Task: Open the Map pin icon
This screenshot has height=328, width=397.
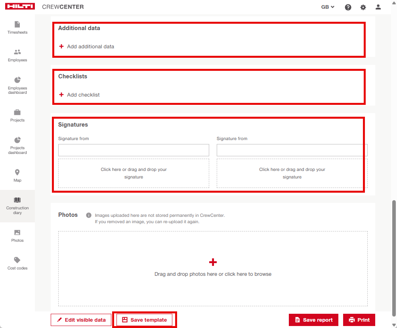Action: pos(17,173)
